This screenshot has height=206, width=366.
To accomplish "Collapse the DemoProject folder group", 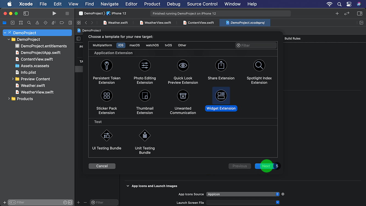I will point(9,39).
